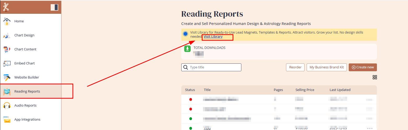
Task: Follow the Visit Library link
Action: point(213,37)
